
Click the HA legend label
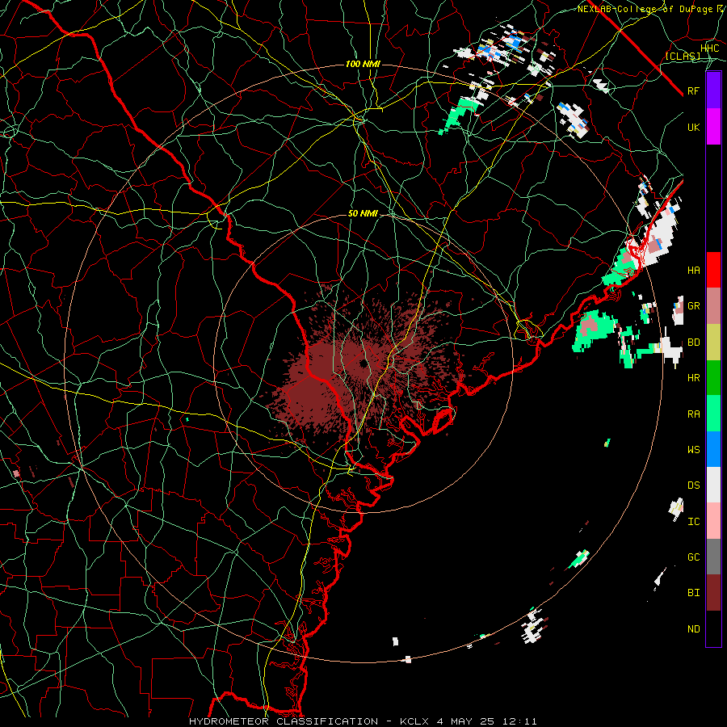[x=694, y=270]
